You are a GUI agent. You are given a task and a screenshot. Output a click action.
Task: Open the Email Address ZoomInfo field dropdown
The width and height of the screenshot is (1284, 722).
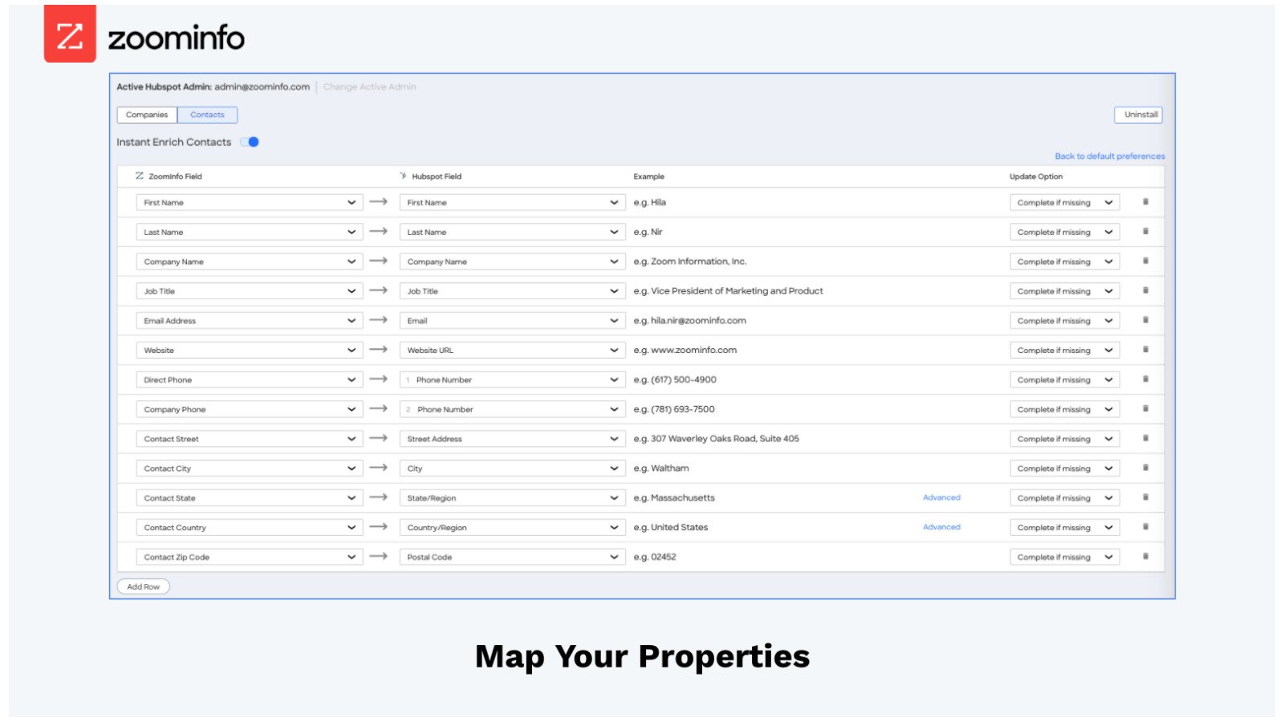[x=250, y=321]
